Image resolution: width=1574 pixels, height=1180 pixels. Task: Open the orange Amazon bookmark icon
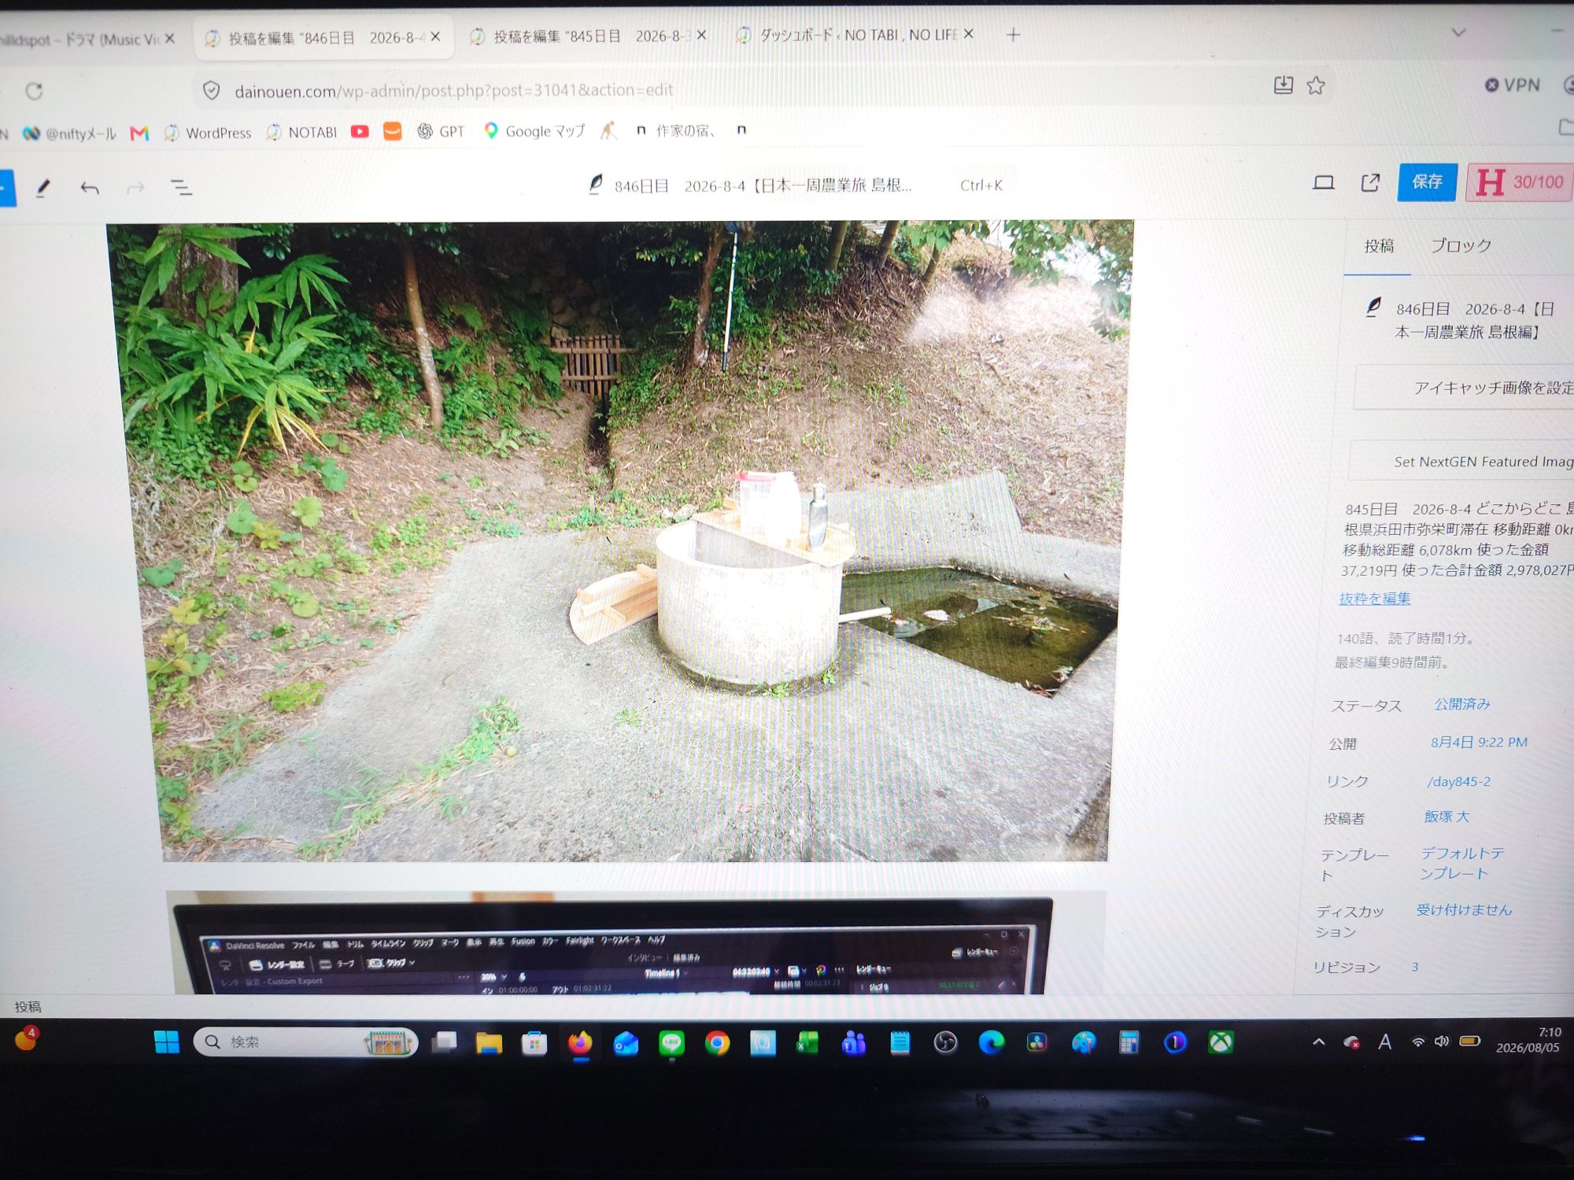[392, 131]
